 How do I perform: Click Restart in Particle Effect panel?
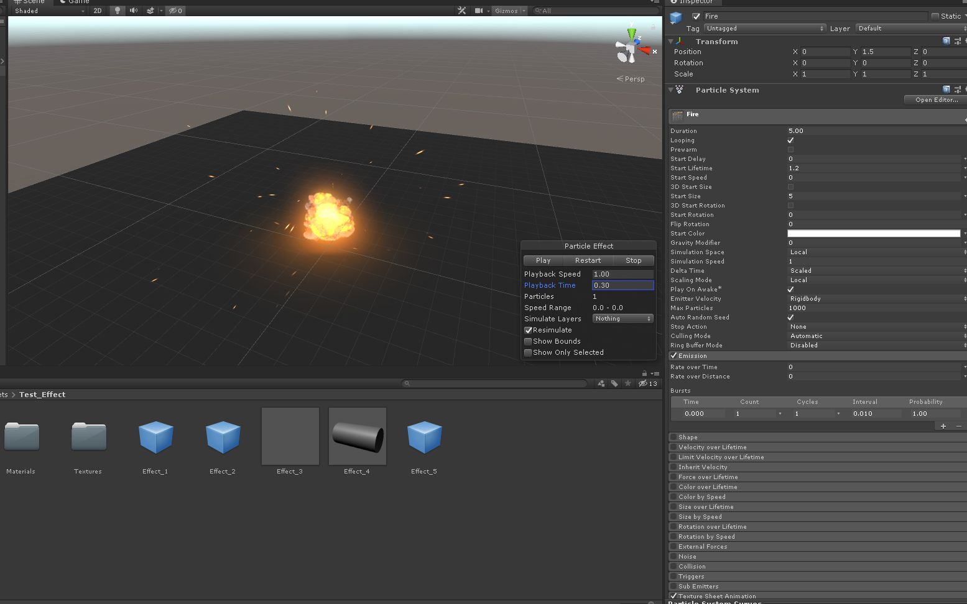coord(588,260)
